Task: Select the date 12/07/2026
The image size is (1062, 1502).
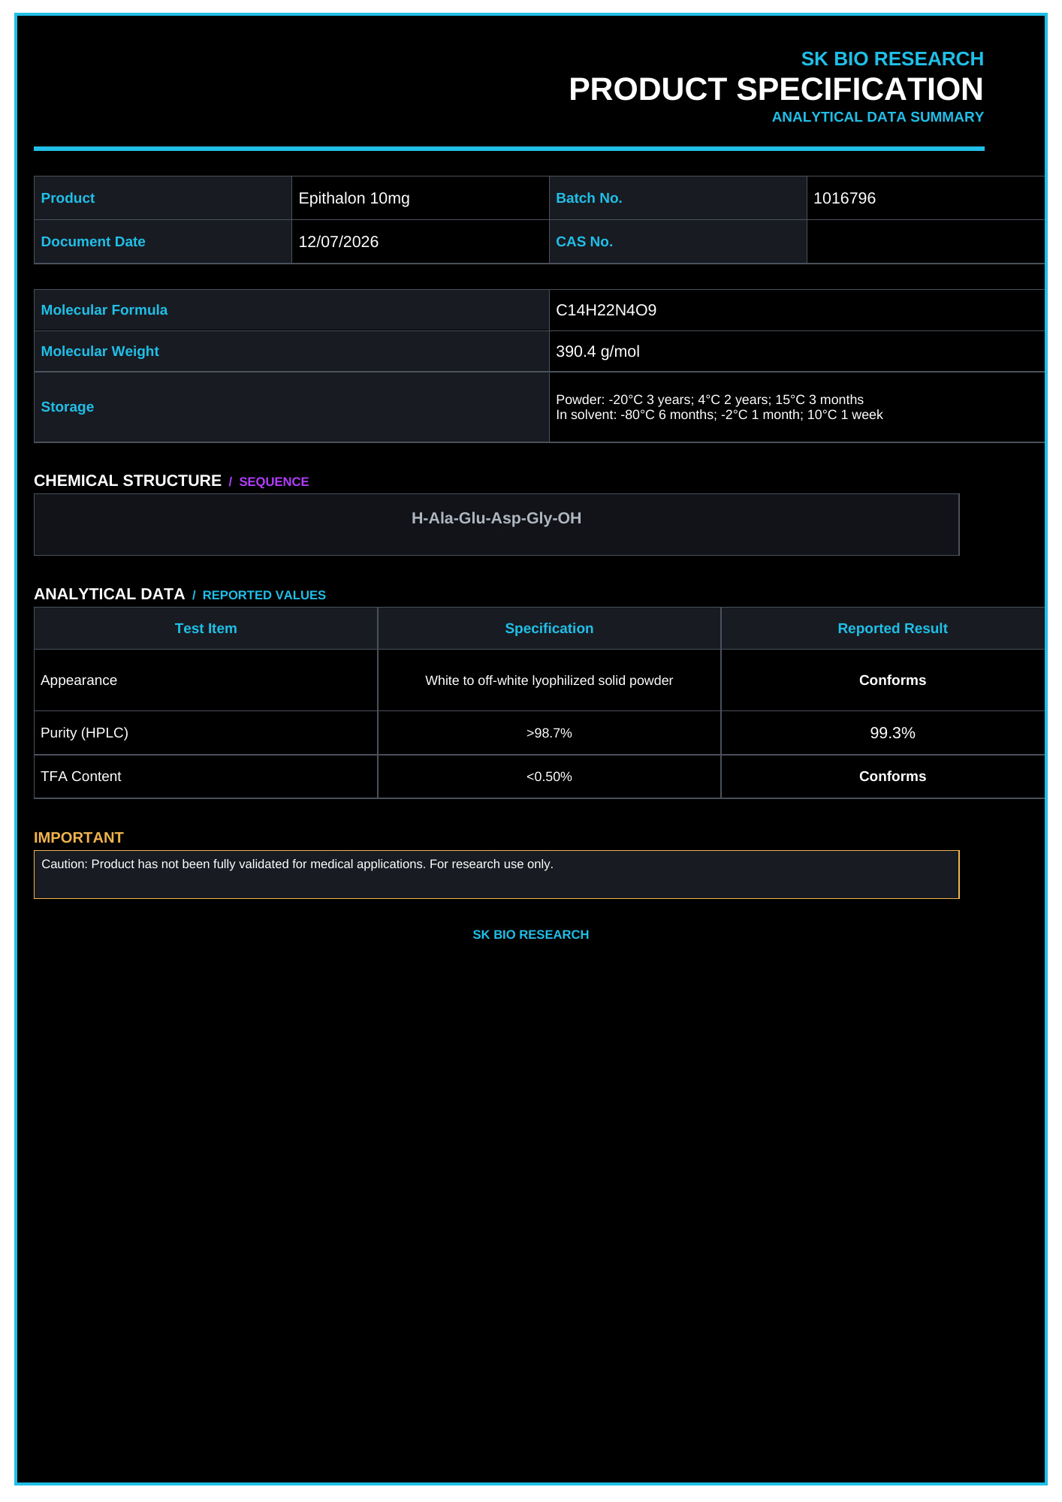Action: (339, 242)
